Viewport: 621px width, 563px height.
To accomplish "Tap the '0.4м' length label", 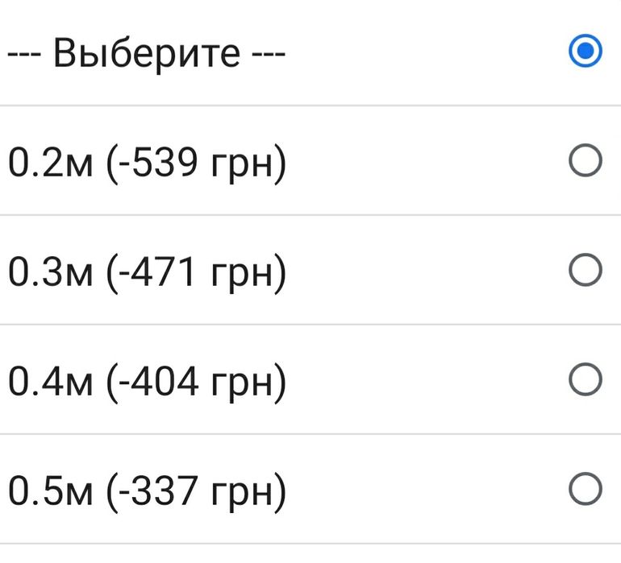I will (50, 382).
